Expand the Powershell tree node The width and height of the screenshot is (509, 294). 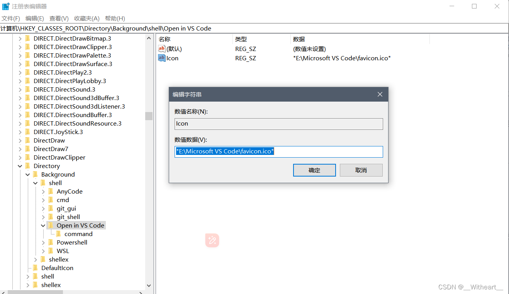pos(43,242)
